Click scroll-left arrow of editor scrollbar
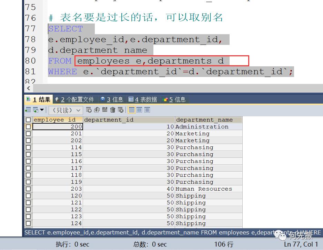This screenshot has height=250, width=323. pos(29,88)
